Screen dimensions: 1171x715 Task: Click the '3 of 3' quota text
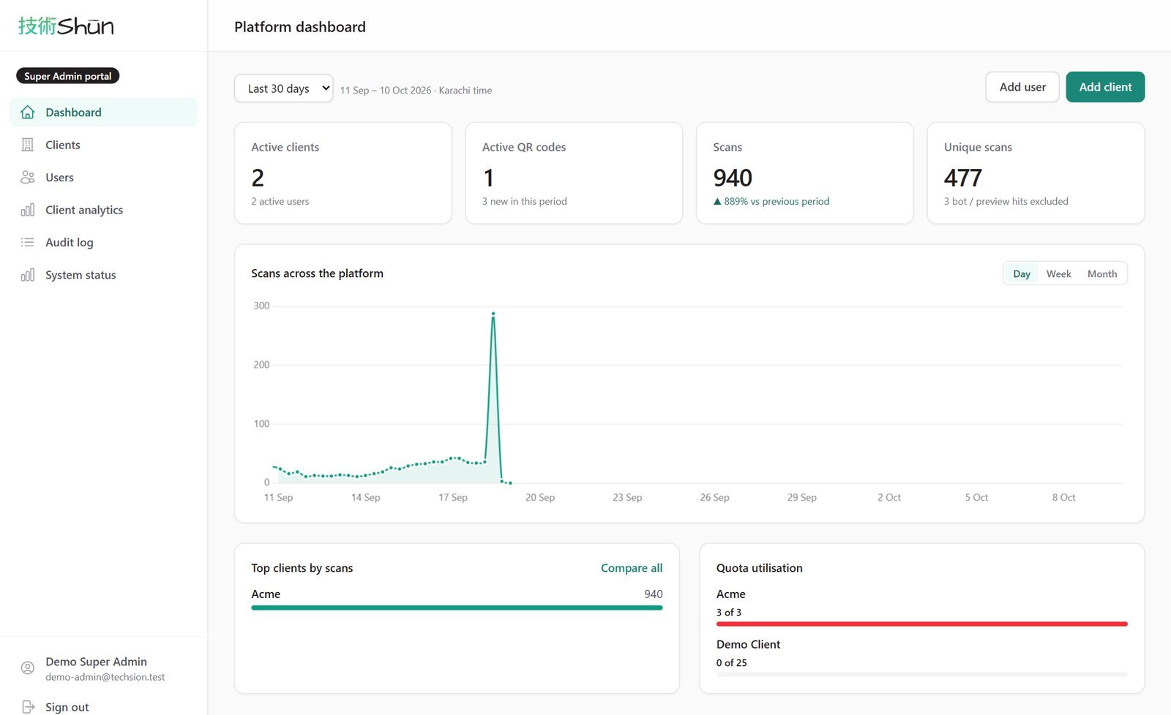click(x=729, y=612)
